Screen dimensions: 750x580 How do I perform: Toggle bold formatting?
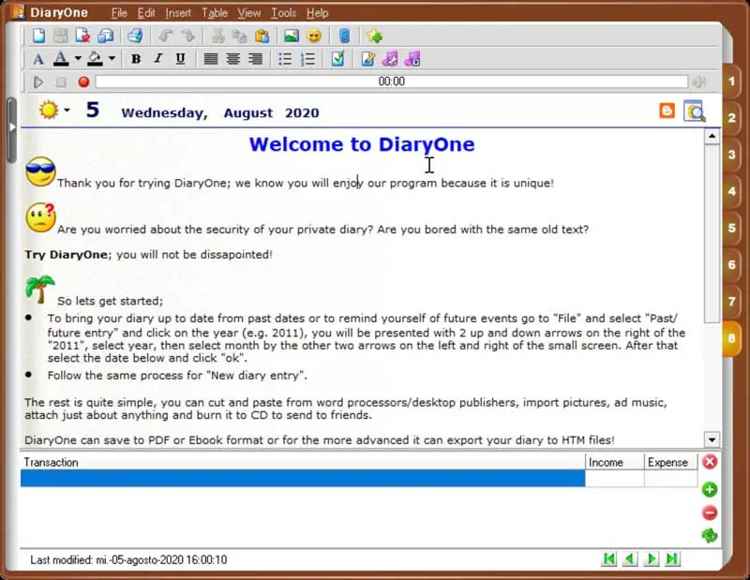point(136,59)
